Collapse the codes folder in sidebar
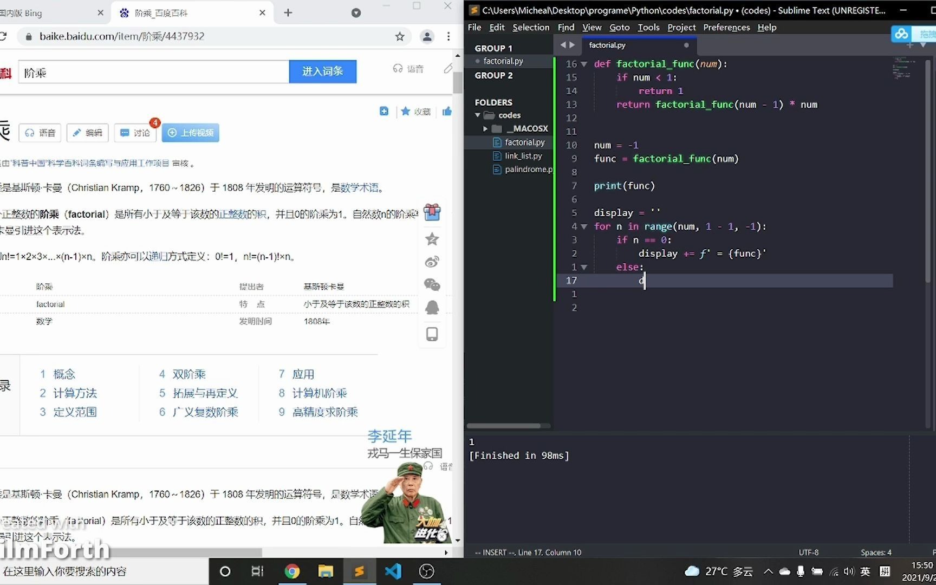The height and width of the screenshot is (585, 936). pyautogui.click(x=478, y=115)
